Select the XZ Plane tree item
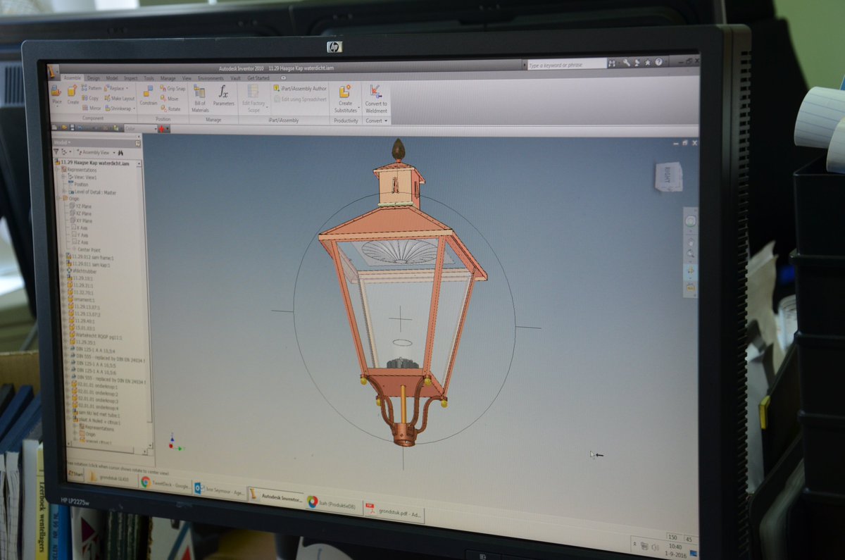The width and height of the screenshot is (845, 560). coord(81,213)
